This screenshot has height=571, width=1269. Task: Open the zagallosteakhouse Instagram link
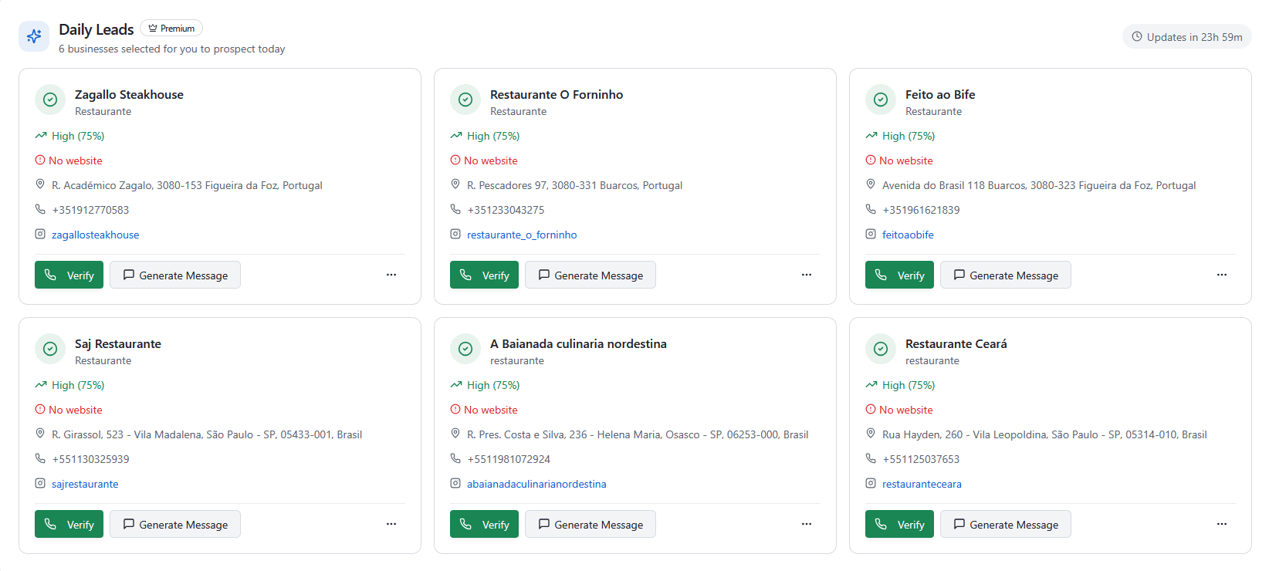click(96, 235)
